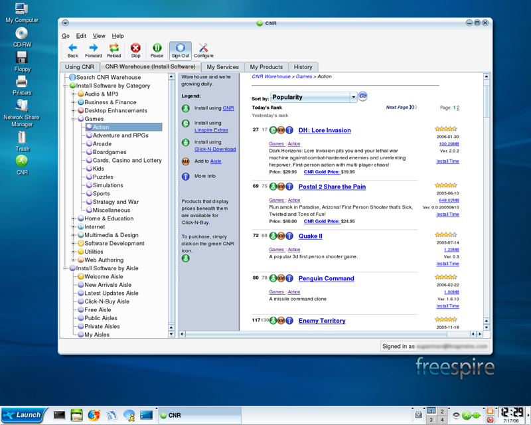The image size is (531, 425).
Task: Open the DH: Lore Invasion product link
Action: (325, 130)
